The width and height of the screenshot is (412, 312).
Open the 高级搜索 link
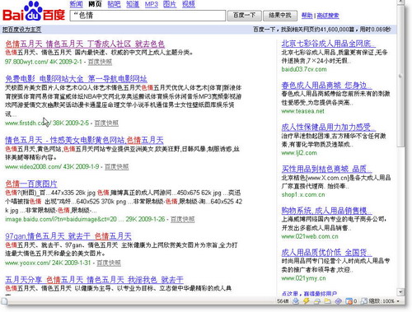coord(328,16)
